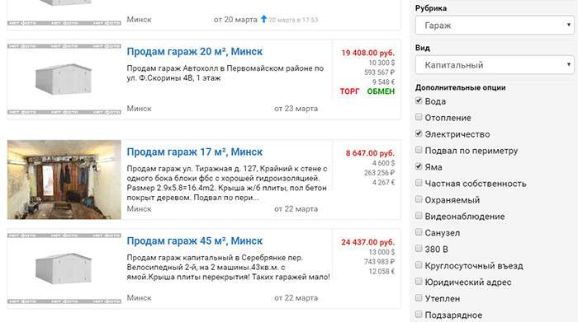
Task: Check the Охраняемый checkbox
Action: point(419,199)
